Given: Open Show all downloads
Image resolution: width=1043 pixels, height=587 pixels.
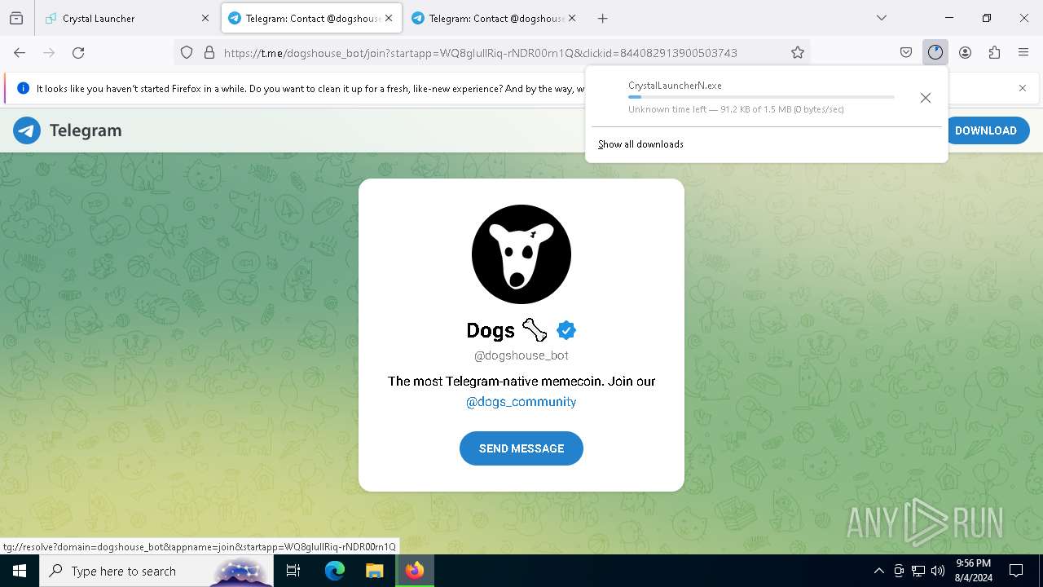Looking at the screenshot, I should tap(640, 144).
